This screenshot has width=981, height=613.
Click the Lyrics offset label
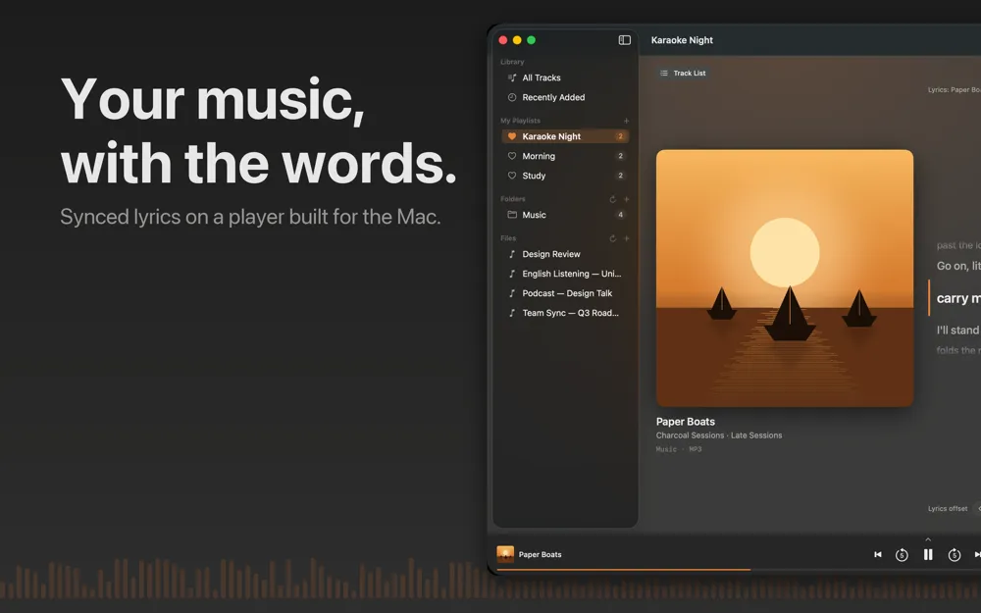948,508
